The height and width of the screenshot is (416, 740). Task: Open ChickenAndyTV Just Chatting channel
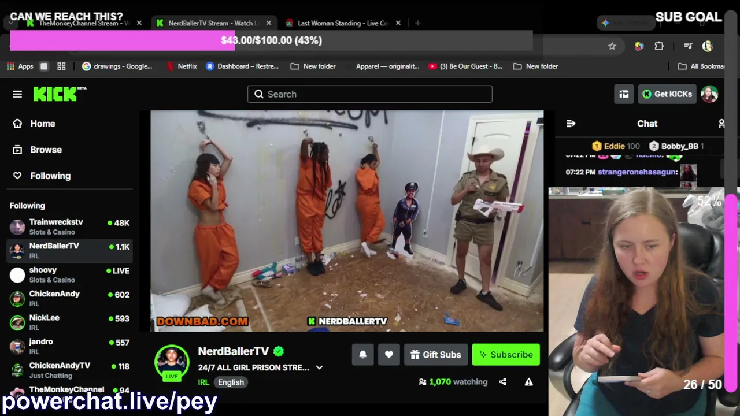[69, 370]
